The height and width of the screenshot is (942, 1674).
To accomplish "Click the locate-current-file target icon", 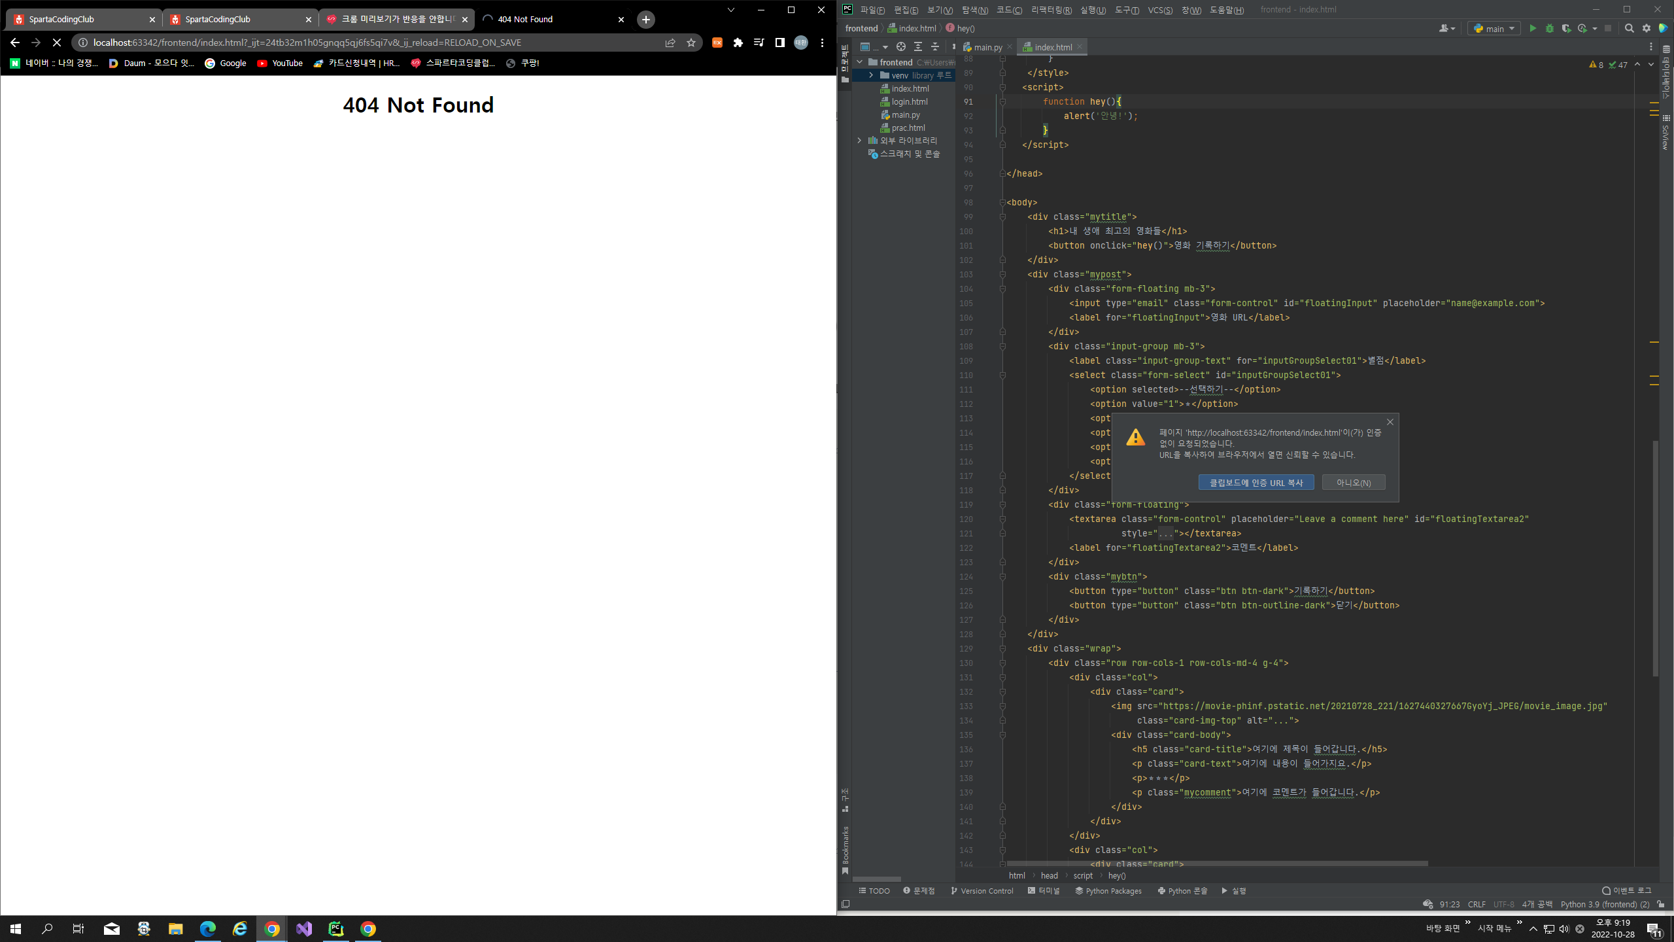I will [x=901, y=46].
